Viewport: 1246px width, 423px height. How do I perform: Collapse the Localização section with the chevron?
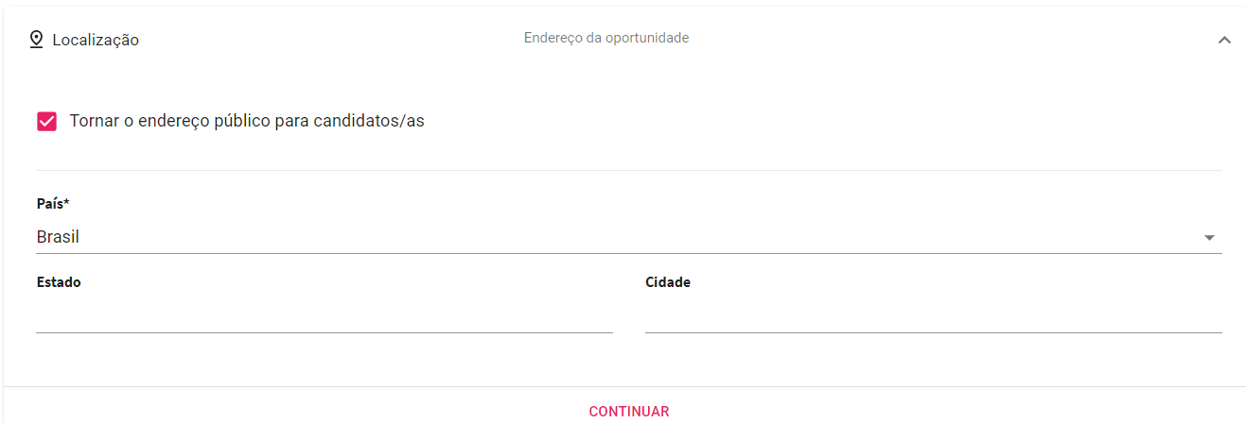(x=1224, y=40)
